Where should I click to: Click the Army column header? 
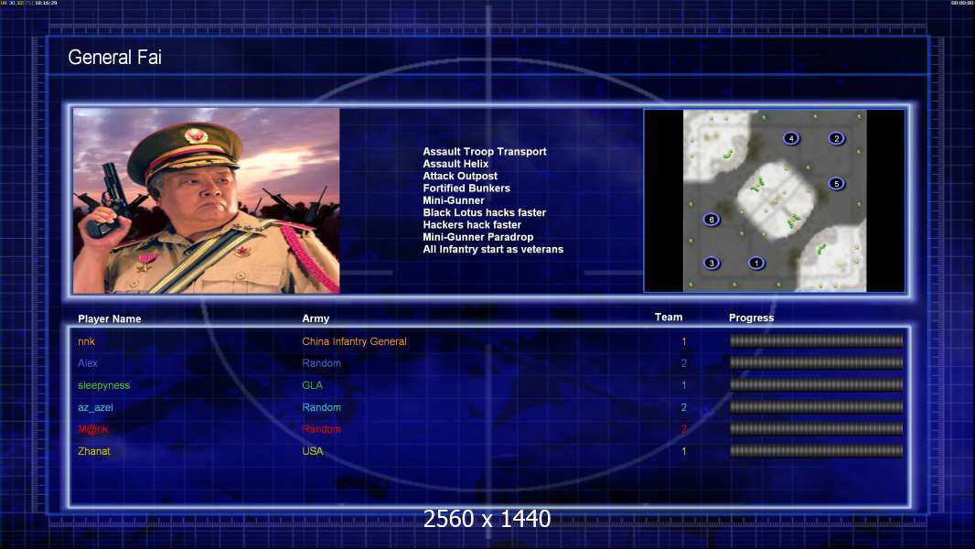316,318
